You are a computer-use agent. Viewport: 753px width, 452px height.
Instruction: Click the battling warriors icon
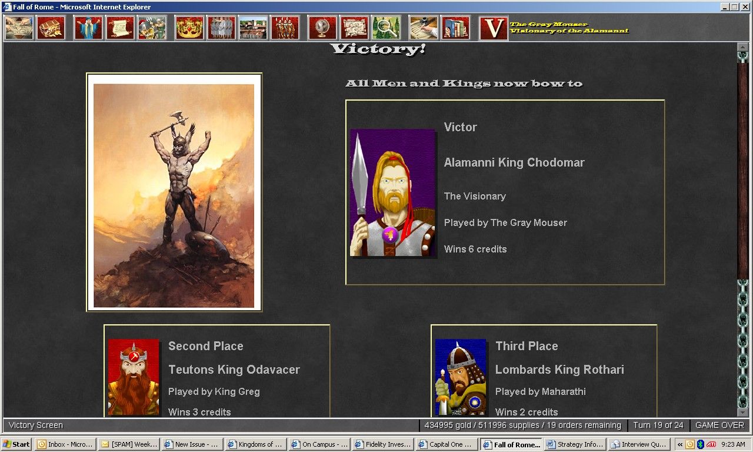pyautogui.click(x=152, y=28)
